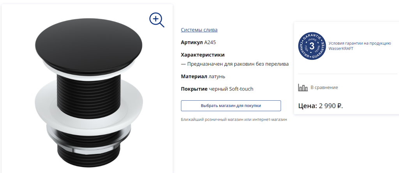Click the 3-year guarantee round badge
399x173 pixels.
(312, 47)
